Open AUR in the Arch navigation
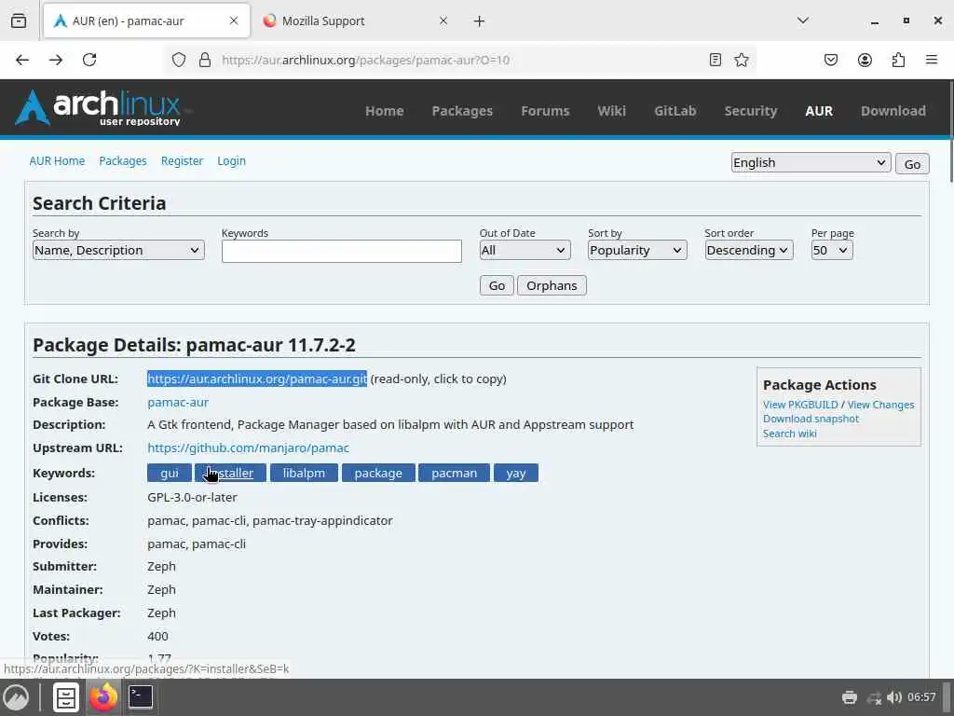Screen dimensions: 954x716 819,111
